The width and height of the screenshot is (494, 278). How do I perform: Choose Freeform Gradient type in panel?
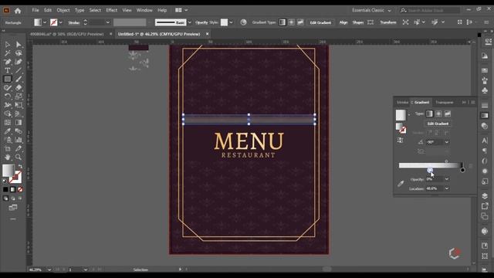coord(448,114)
